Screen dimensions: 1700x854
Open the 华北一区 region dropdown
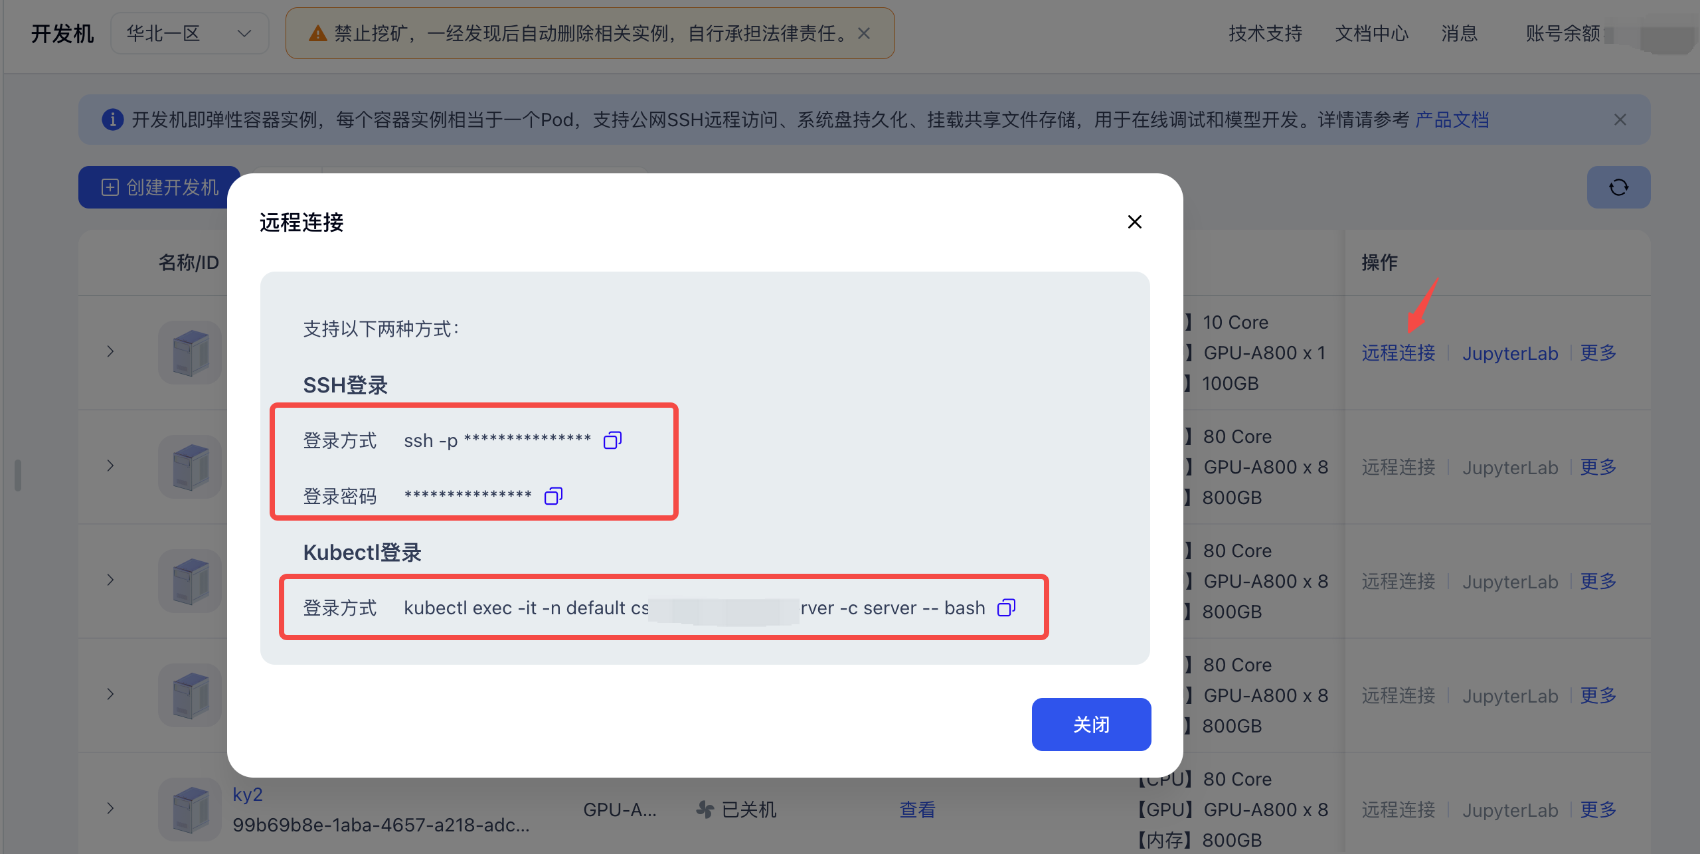pyautogui.click(x=190, y=33)
